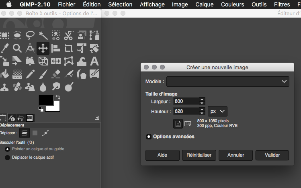Screen dimensions: 301x188
Task: Increase Largeur with the up arrow
Action: click(202, 99)
